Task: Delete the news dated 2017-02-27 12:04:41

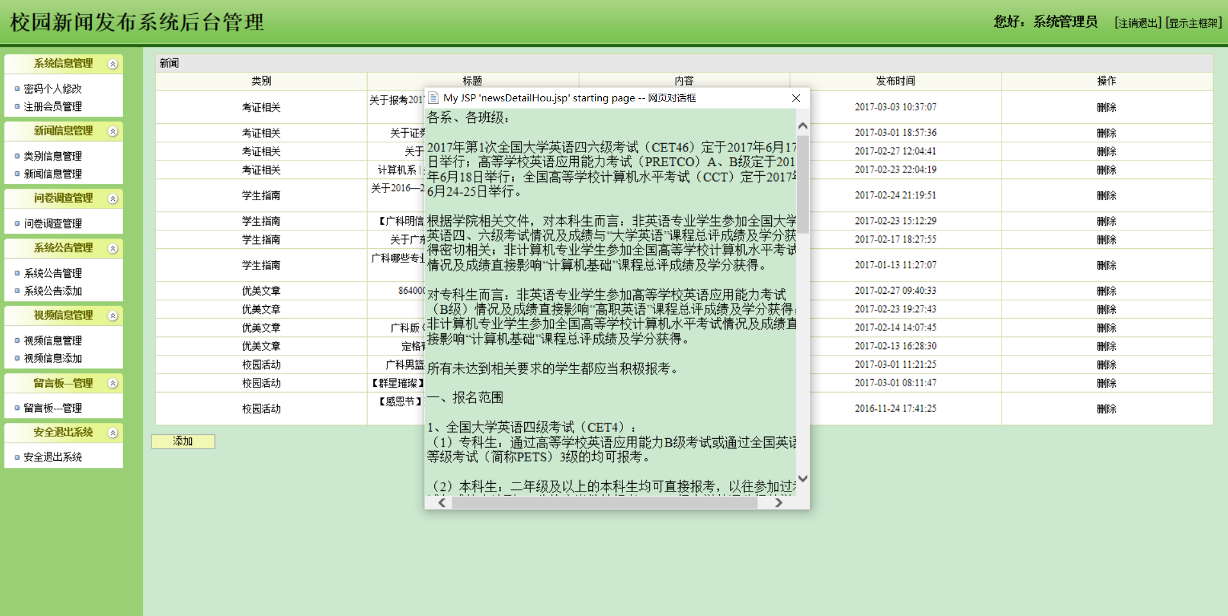Action: click(1106, 151)
